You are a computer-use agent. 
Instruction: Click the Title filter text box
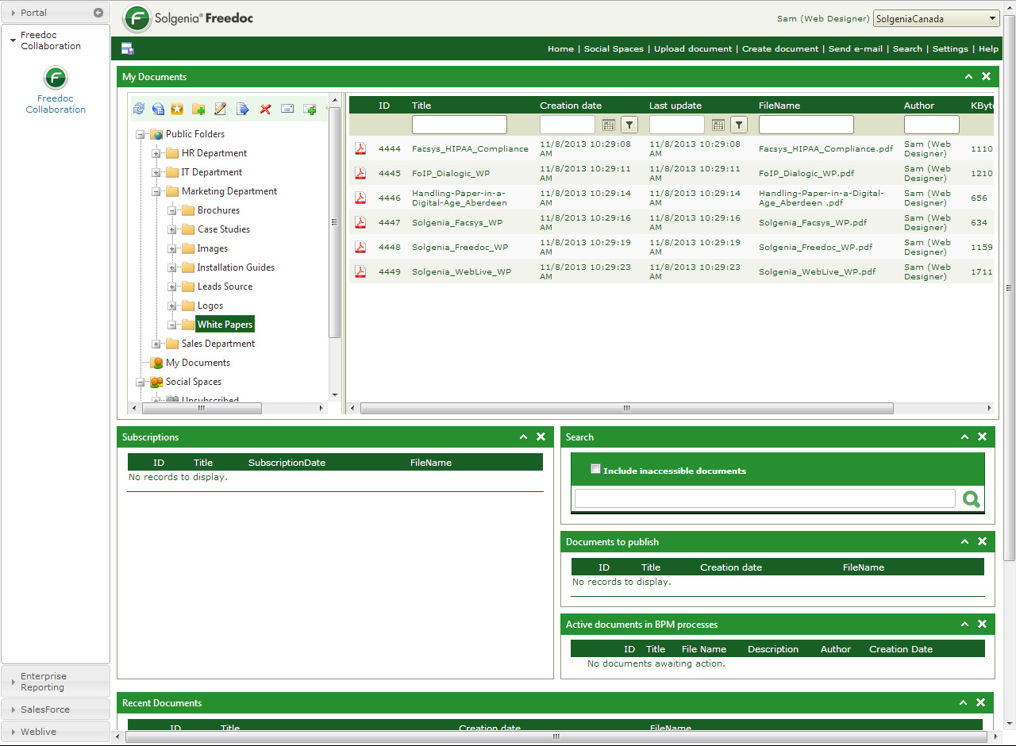click(x=459, y=125)
